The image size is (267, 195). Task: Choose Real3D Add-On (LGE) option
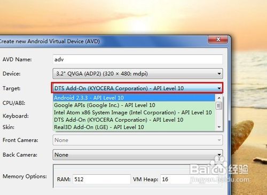(x=134, y=127)
